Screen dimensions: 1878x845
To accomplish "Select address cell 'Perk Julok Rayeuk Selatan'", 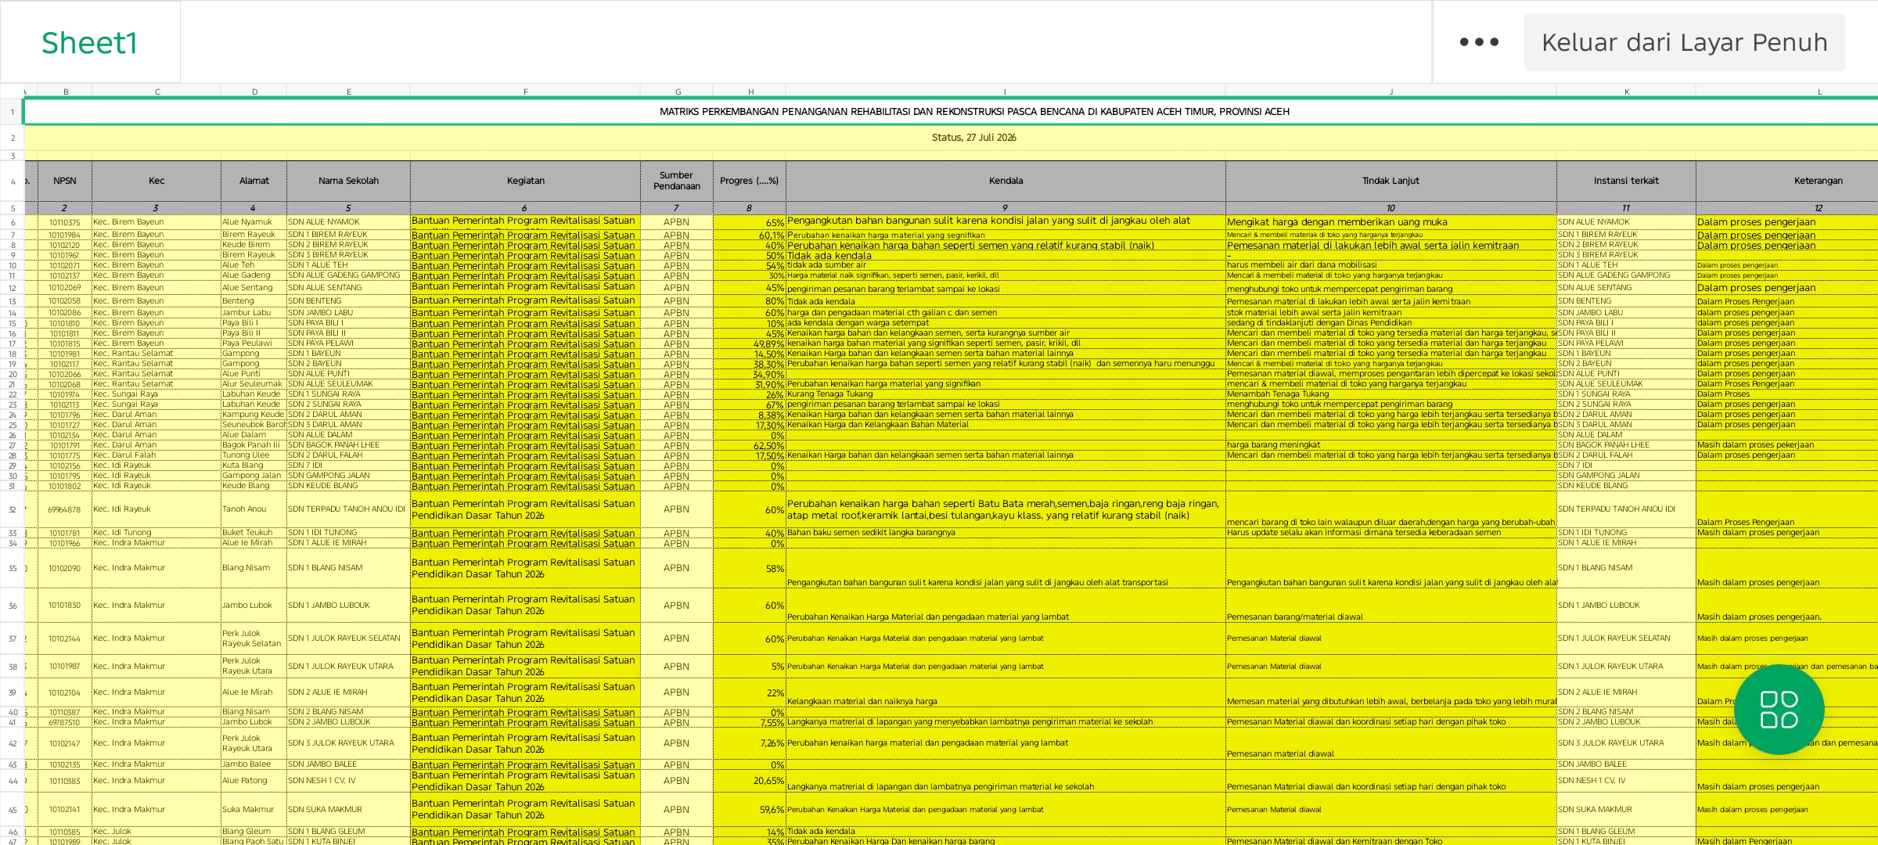I will point(254,638).
